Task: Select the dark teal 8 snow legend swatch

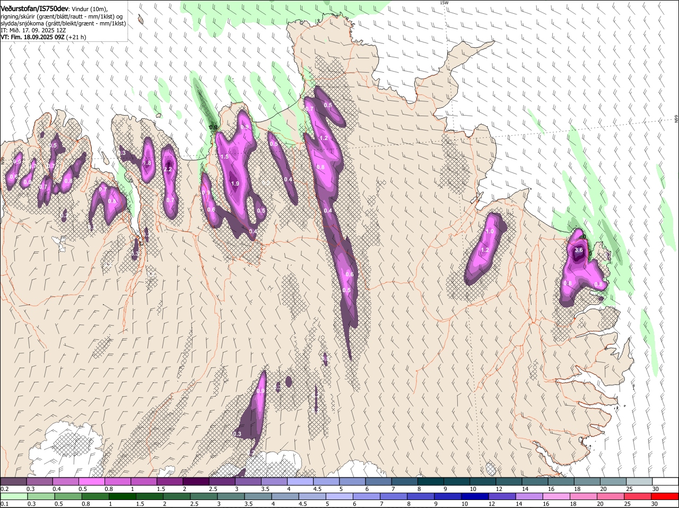Action: pyautogui.click(x=431, y=481)
